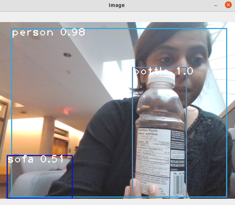This screenshot has height=205, width=235.
Task: Click the Image window title text
Action: point(117,5)
